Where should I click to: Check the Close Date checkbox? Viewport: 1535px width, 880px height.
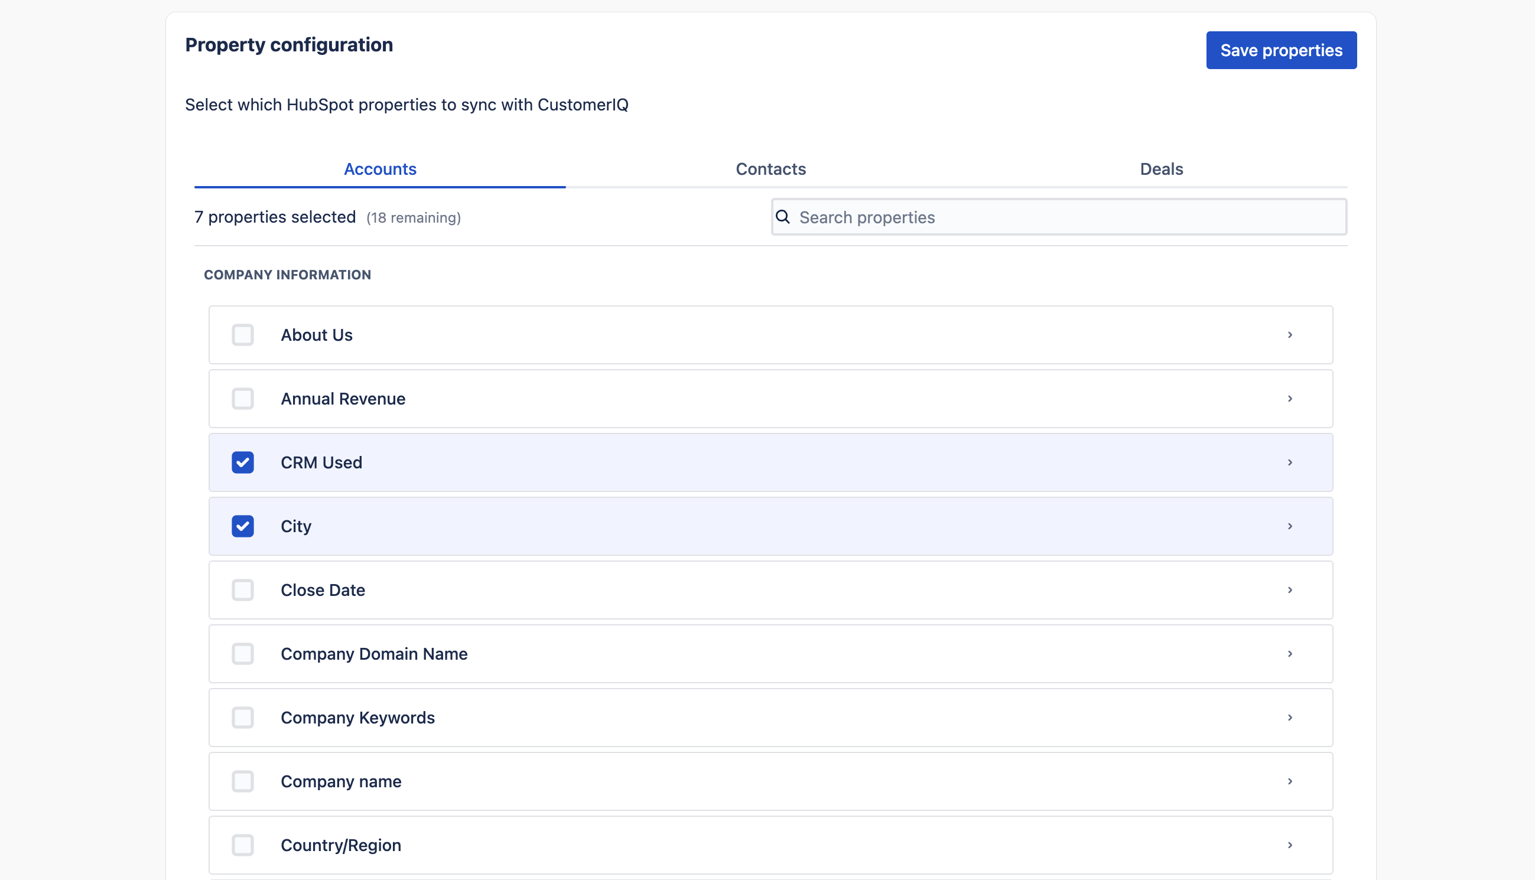pos(242,590)
